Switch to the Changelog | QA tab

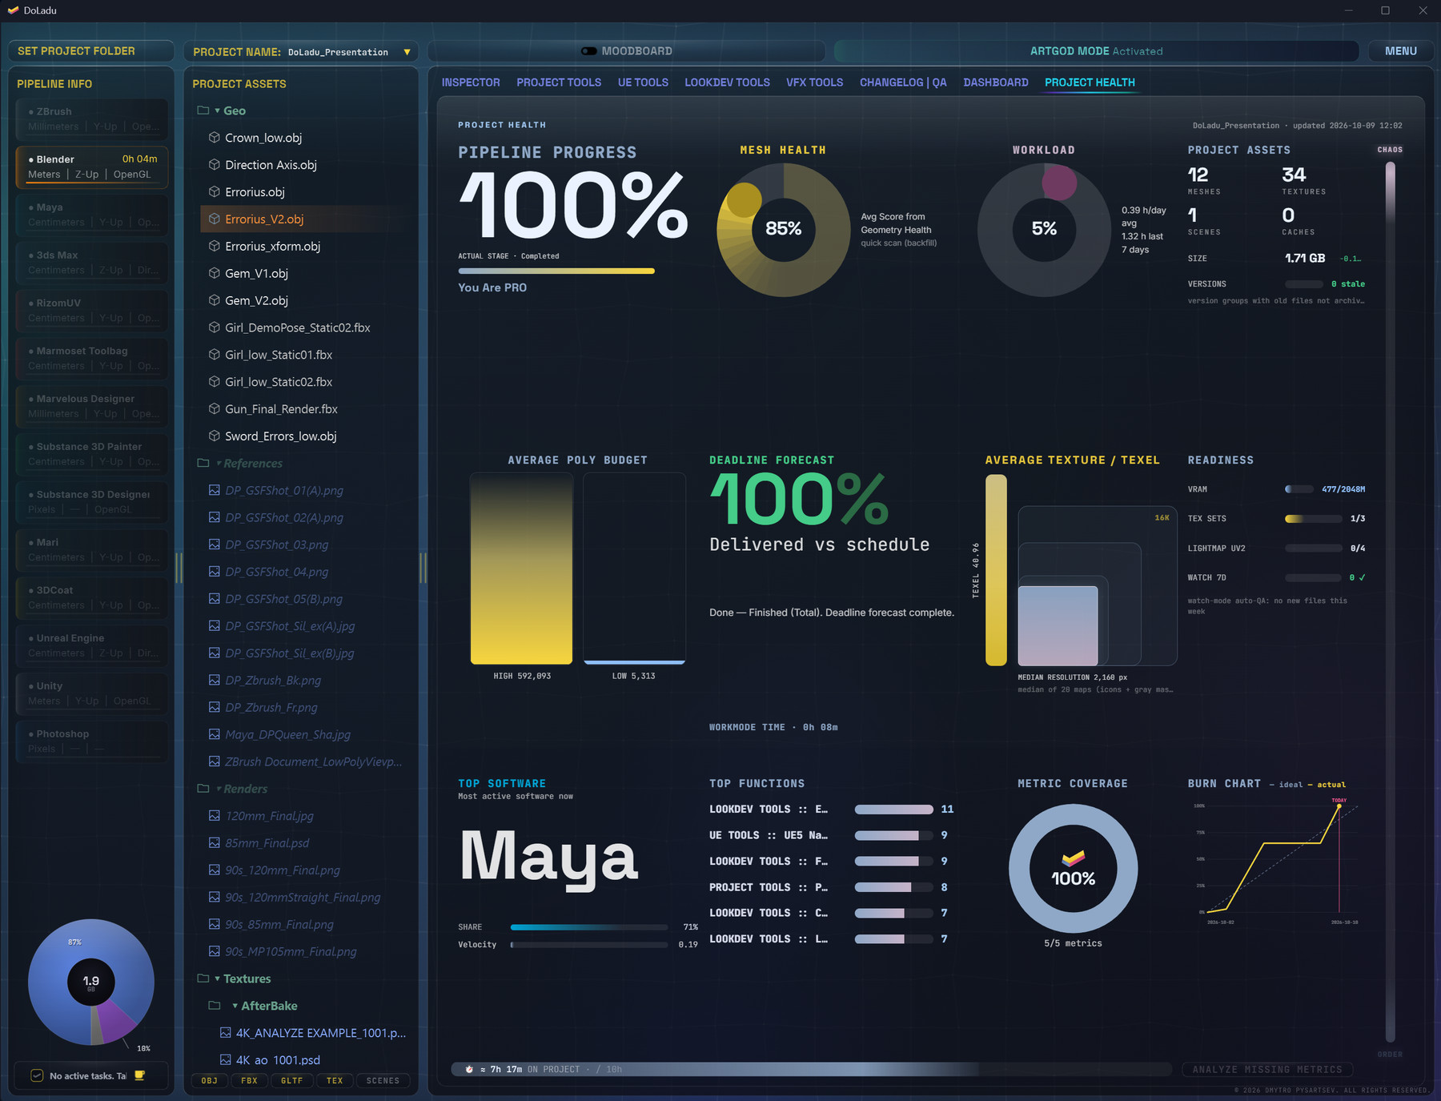(903, 82)
